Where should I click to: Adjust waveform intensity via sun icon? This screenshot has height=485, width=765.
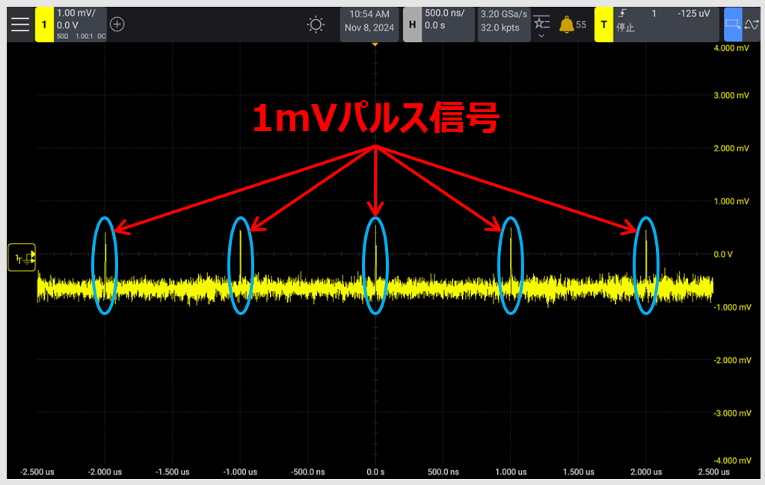point(316,25)
